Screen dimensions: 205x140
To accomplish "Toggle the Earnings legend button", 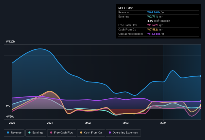I will coord(36,133).
